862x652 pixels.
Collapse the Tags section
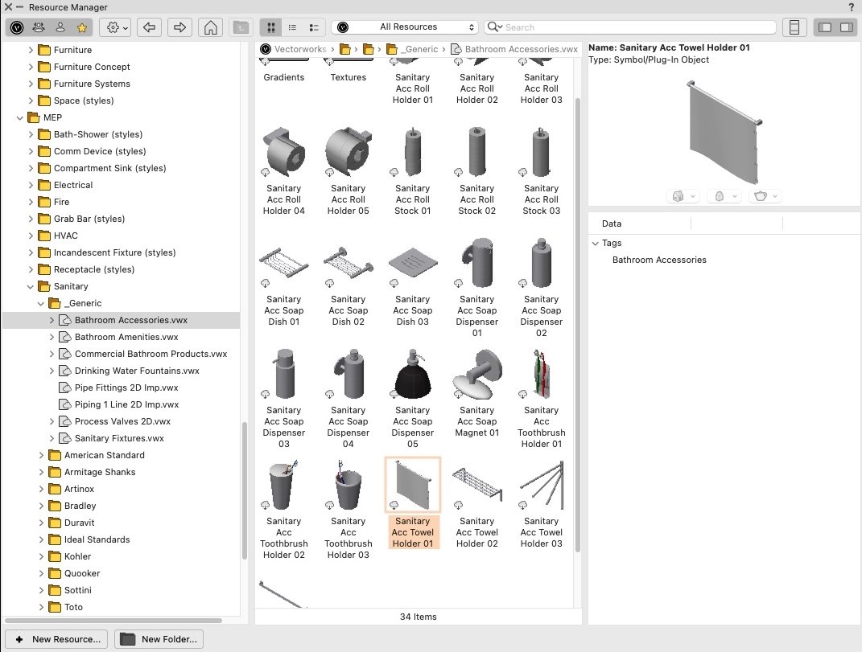[x=596, y=243]
